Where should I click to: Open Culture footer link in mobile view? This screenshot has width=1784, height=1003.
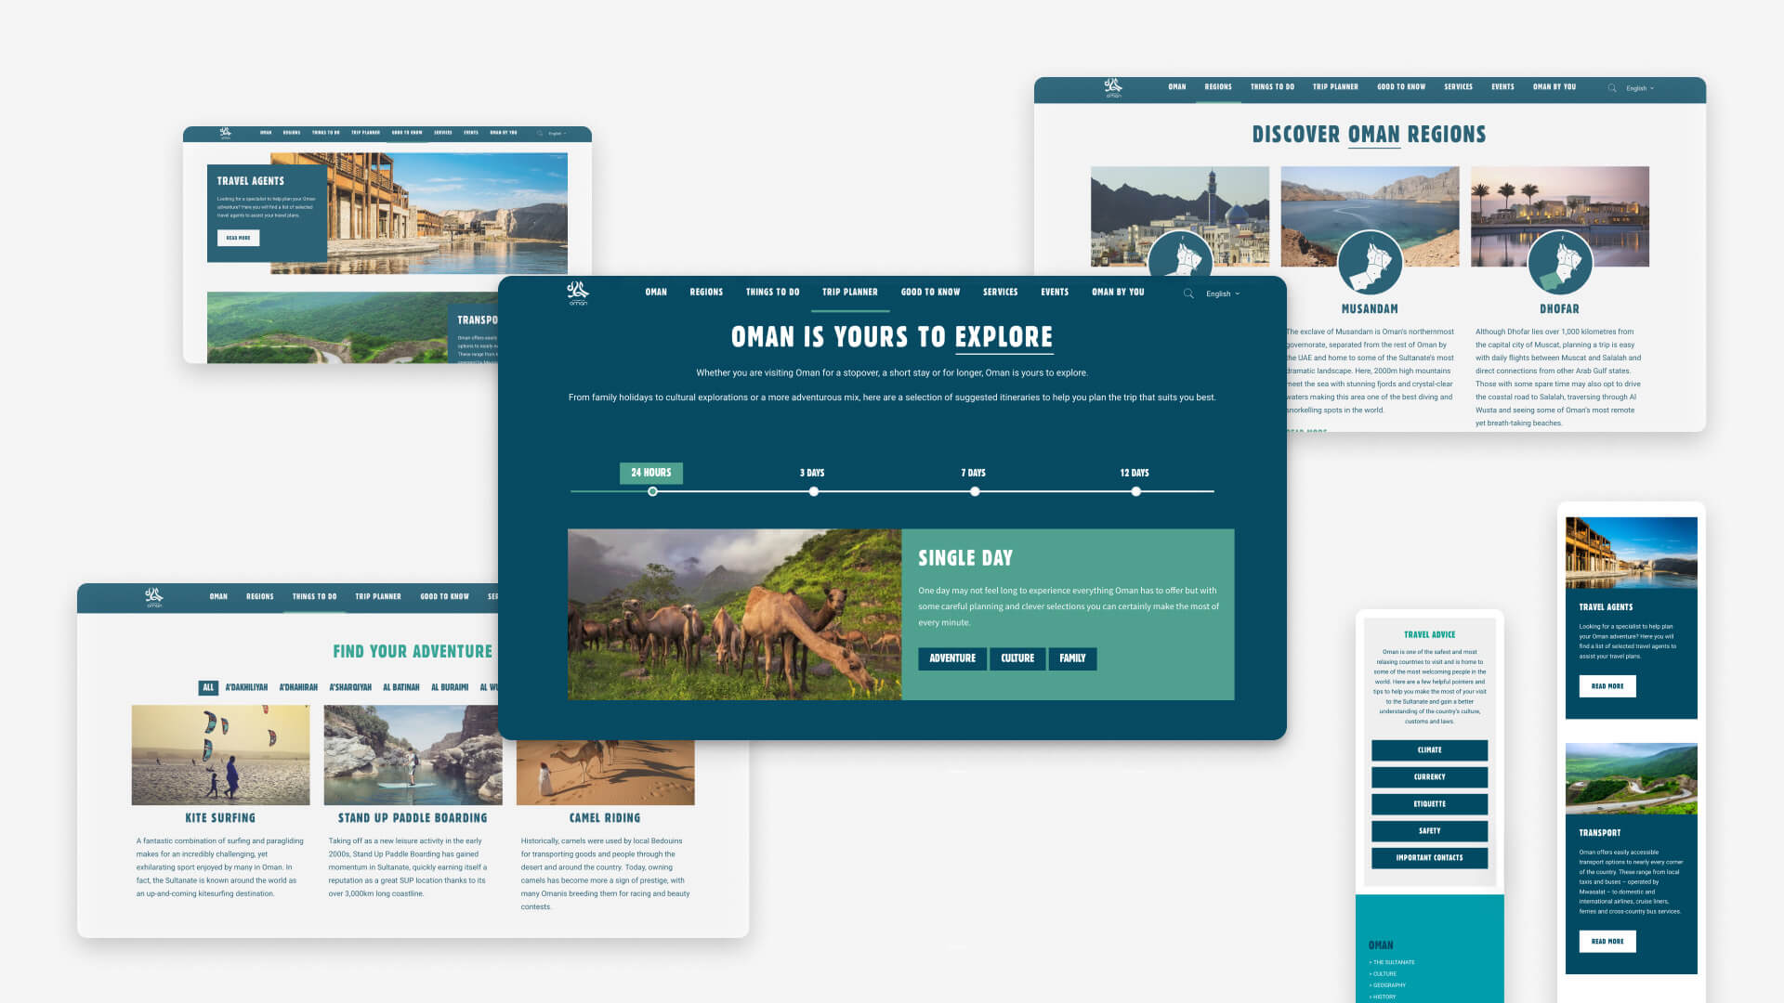[1383, 974]
